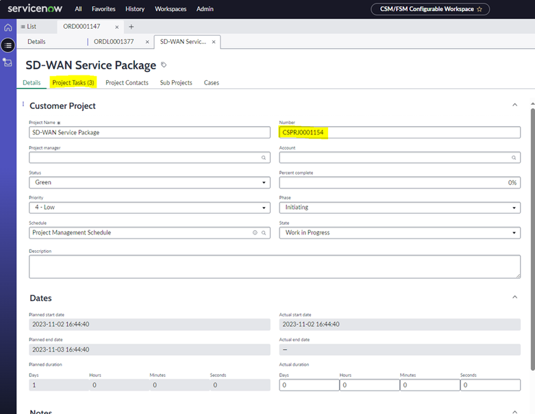Open a new workspace tab with plus
535x414 pixels.
point(131,27)
